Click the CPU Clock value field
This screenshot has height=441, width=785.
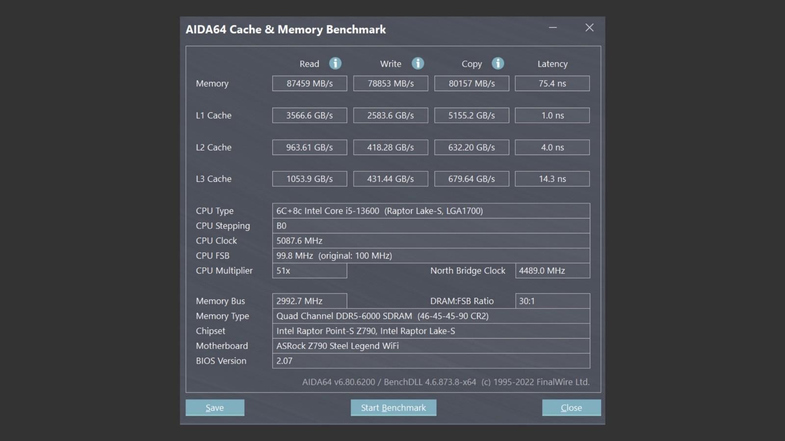point(431,241)
